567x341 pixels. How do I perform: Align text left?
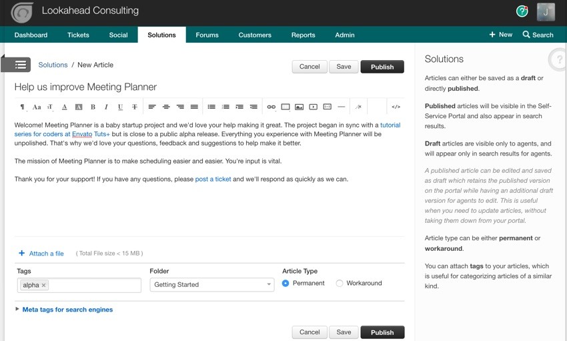tap(152, 107)
